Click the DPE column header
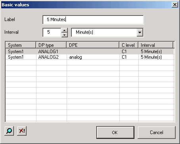This screenshot has width=180, height=144. 93,45
